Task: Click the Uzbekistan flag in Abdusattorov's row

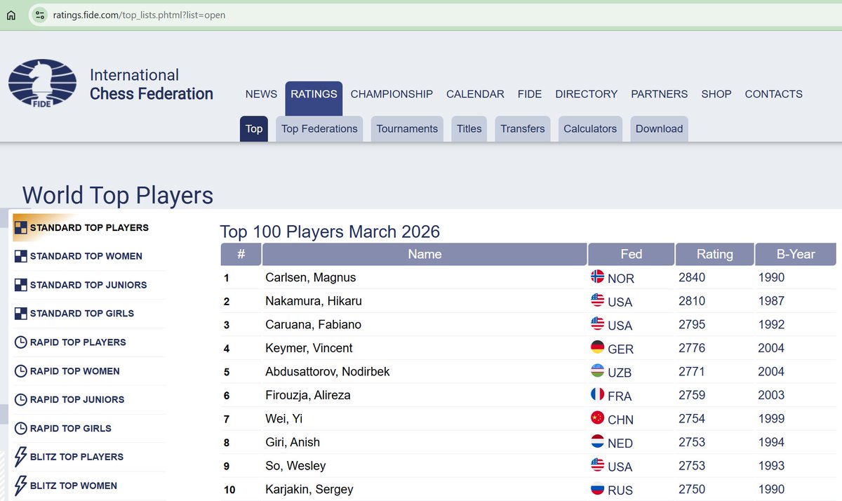Action: (598, 370)
